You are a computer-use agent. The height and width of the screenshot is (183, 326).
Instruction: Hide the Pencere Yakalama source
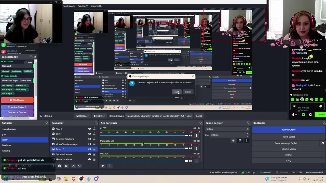[89, 139]
